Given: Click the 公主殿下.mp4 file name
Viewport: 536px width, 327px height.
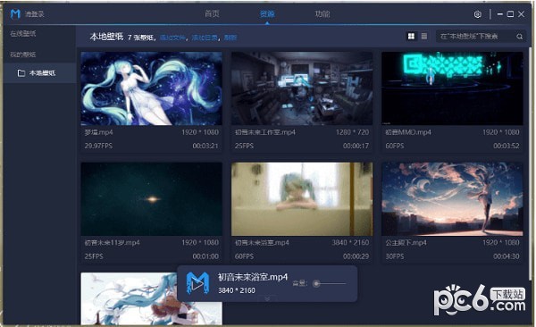Looking at the screenshot, I should tap(406, 243).
